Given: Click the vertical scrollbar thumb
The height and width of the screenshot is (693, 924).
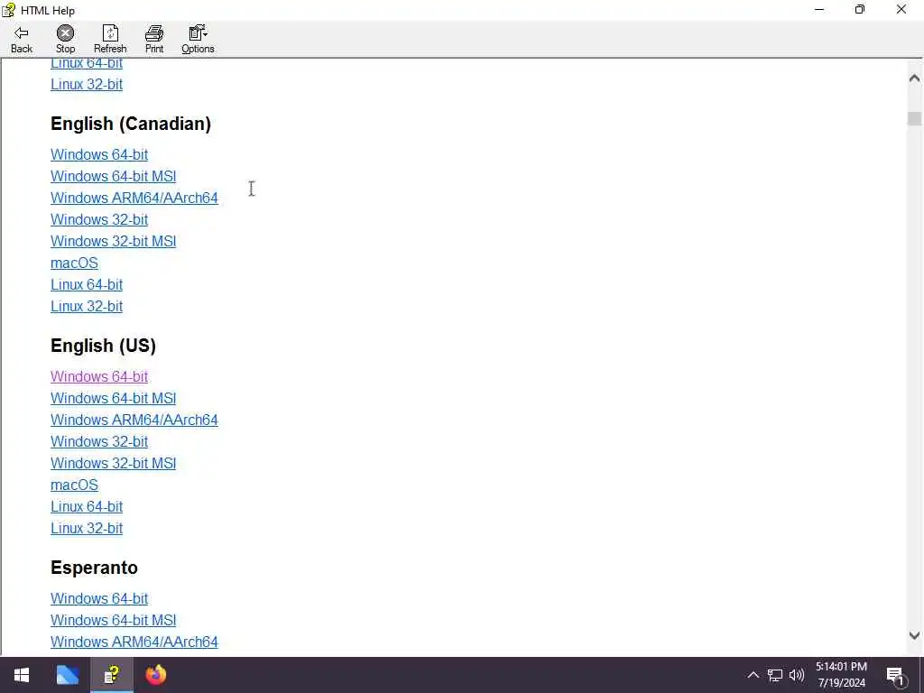Looking at the screenshot, I should tap(915, 118).
